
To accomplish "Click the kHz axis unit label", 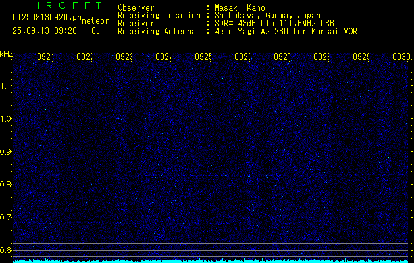I will click(6, 55).
